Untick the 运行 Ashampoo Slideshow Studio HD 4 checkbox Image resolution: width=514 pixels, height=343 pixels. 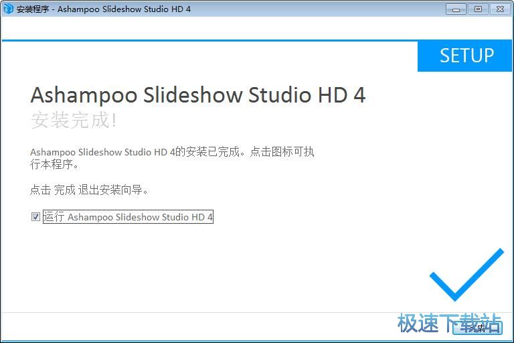[x=35, y=216]
